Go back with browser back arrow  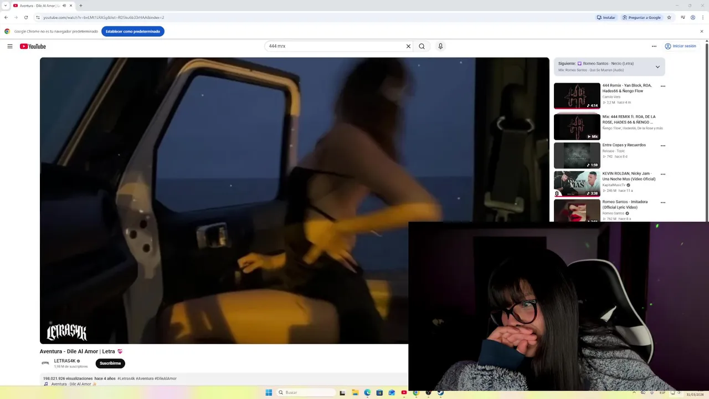(7, 17)
